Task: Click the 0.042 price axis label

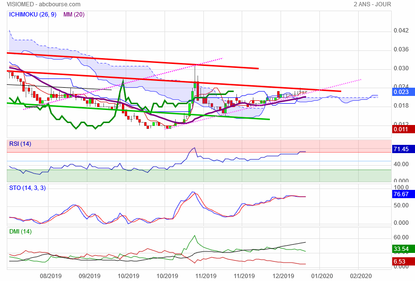Action: tap(401, 31)
